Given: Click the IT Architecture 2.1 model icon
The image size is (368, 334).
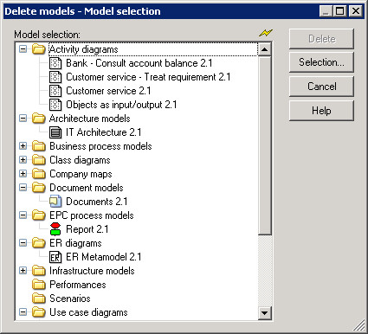Looking at the screenshot, I should tap(55, 132).
